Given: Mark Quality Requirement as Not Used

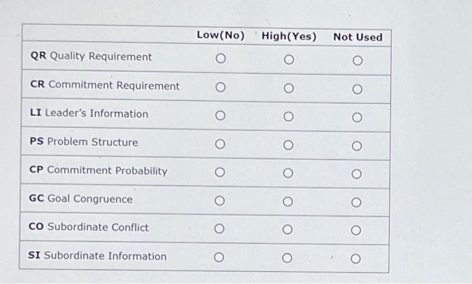Looking at the screenshot, I should click(357, 61).
